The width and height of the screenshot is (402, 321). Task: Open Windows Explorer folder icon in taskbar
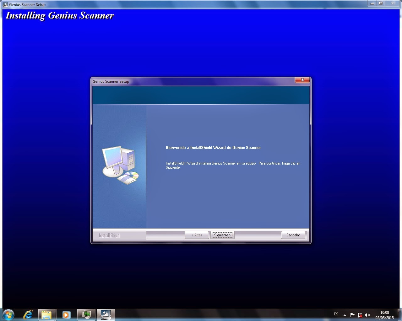[46, 314]
